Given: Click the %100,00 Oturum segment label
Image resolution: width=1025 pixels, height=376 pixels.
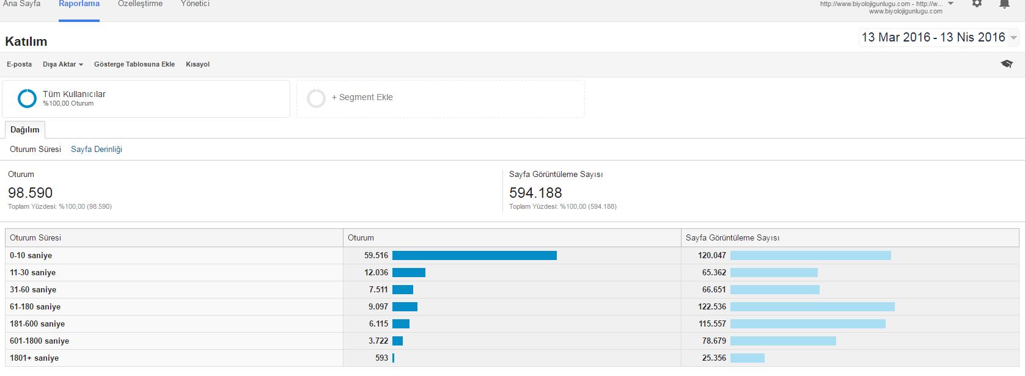Looking at the screenshot, I should pyautogui.click(x=68, y=104).
